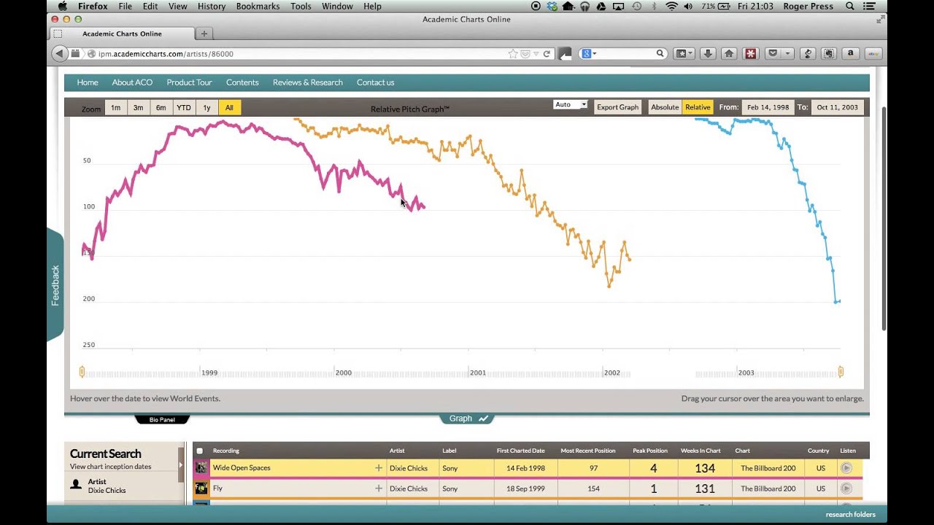Add Fly with its plus icon
The width and height of the screenshot is (934, 525).
(379, 489)
